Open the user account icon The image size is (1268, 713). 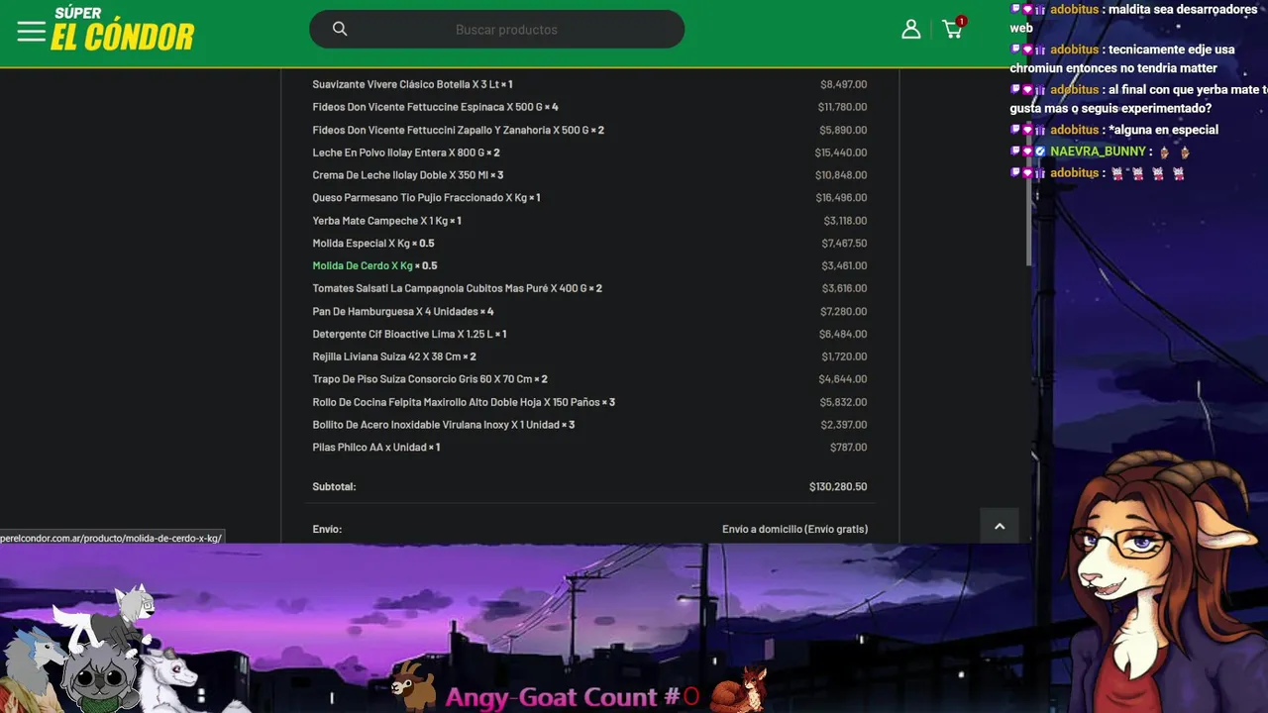coord(911,29)
